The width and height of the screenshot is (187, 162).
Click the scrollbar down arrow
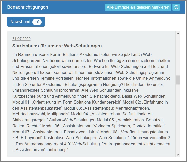pos(178,155)
